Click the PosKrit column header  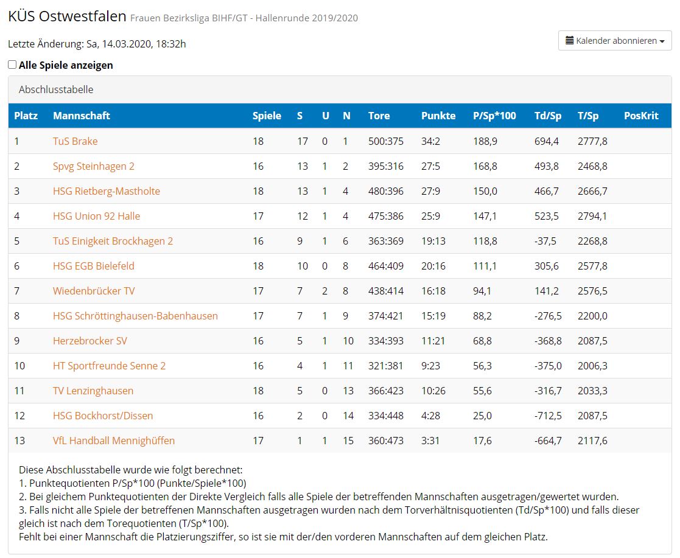641,116
